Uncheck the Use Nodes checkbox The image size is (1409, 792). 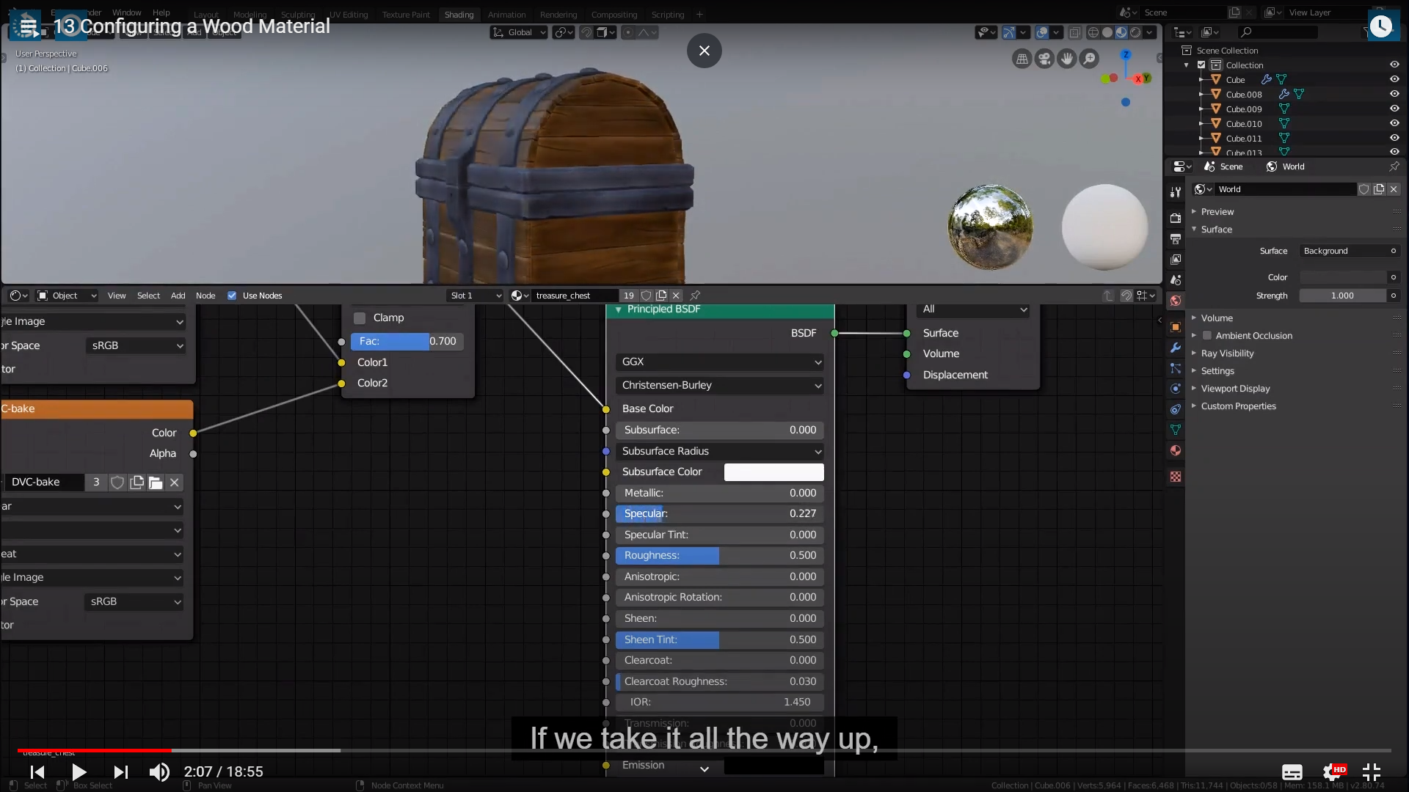[x=232, y=296]
